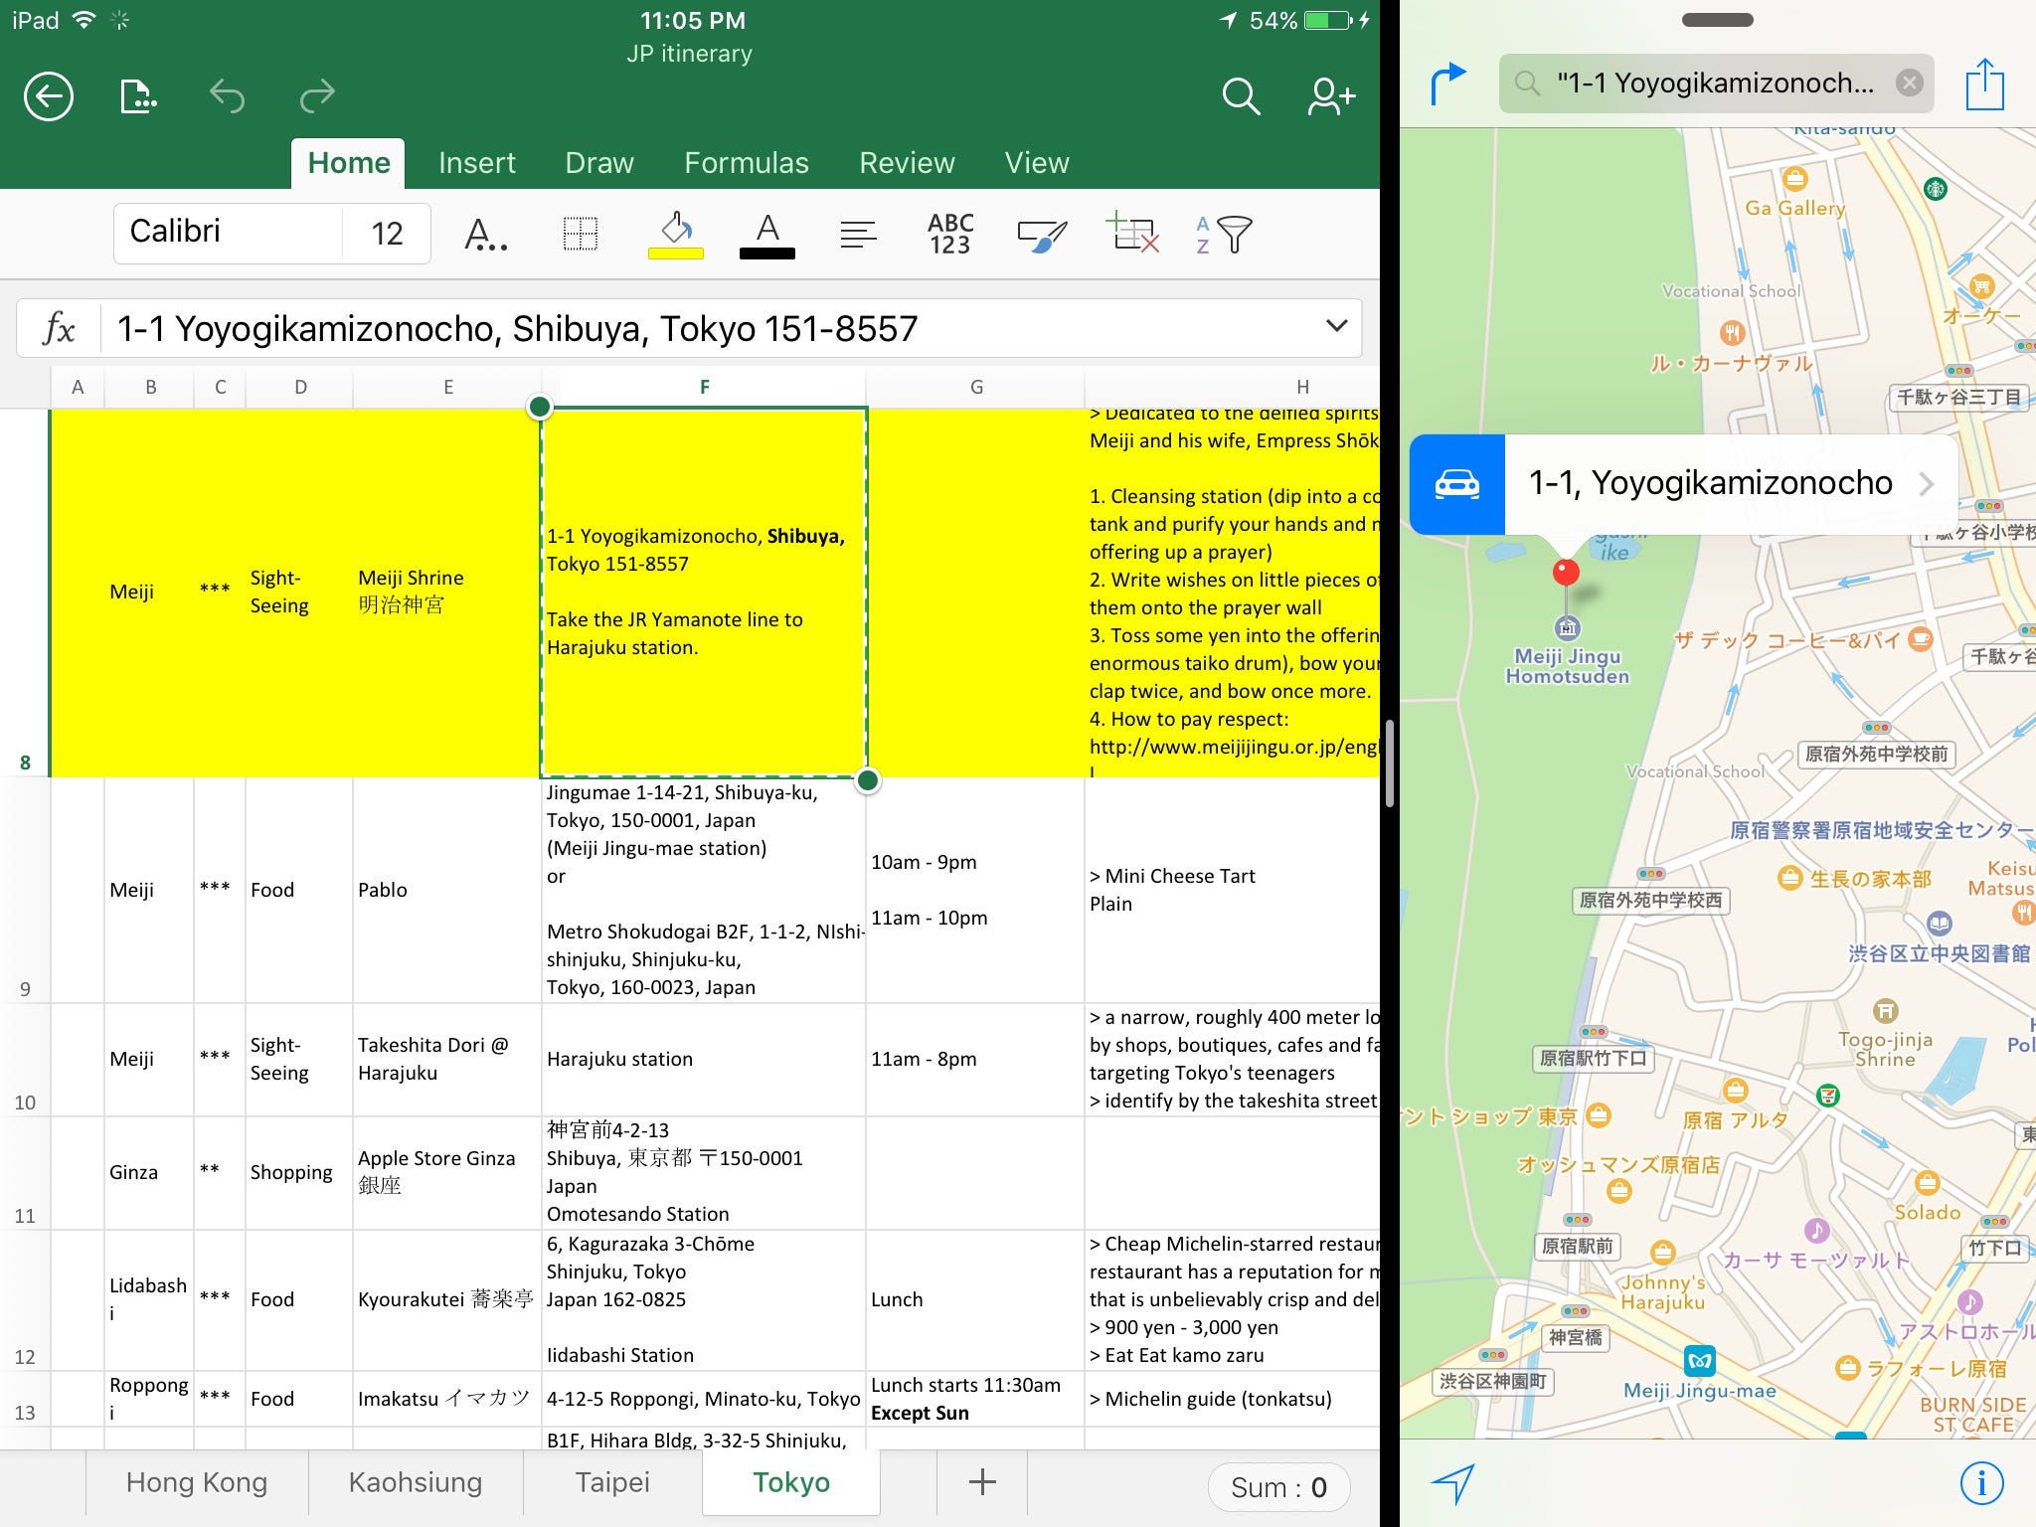This screenshot has width=2036, height=1527.
Task: Open insert and delete cells tool
Action: pos(1133,234)
